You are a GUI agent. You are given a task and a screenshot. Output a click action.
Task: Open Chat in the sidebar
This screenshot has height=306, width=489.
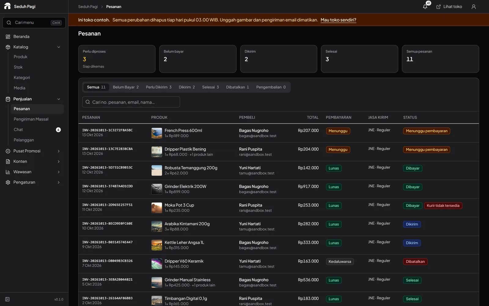click(37, 130)
